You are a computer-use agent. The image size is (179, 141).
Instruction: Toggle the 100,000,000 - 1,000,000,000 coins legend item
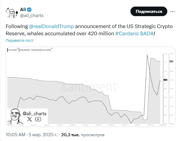(35, 50)
